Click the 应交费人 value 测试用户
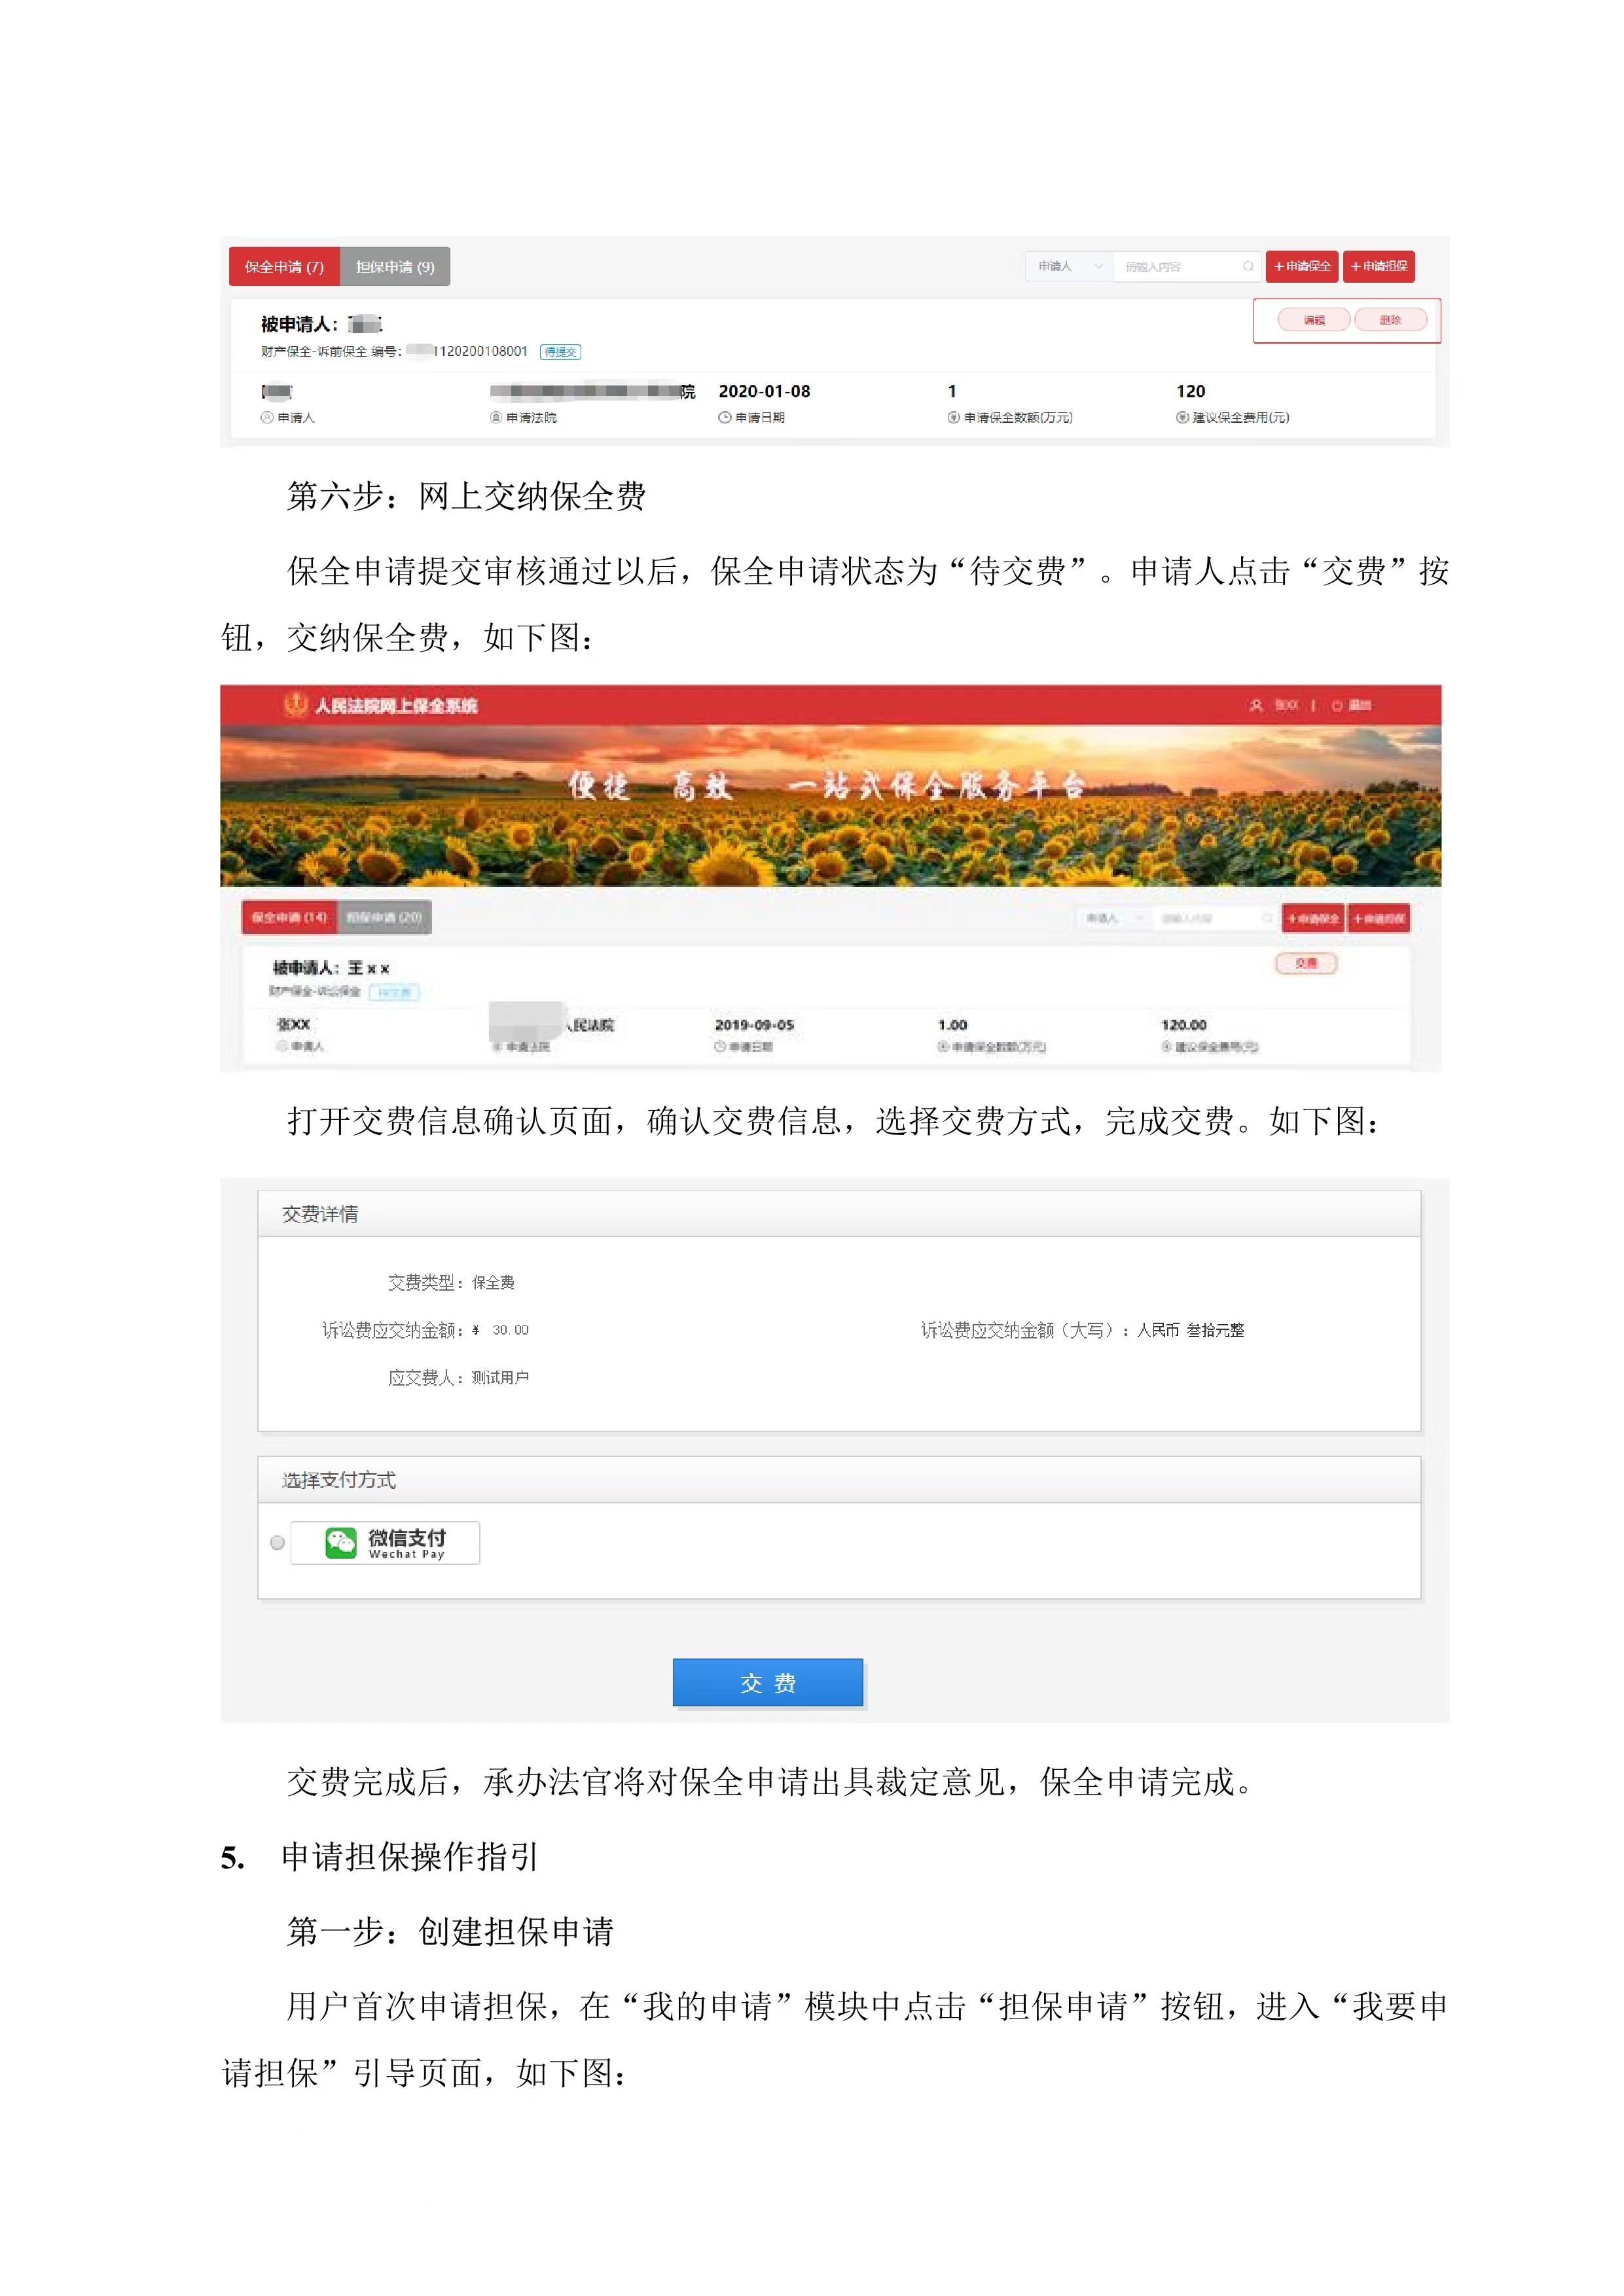1624x2296 pixels. (x=500, y=1378)
